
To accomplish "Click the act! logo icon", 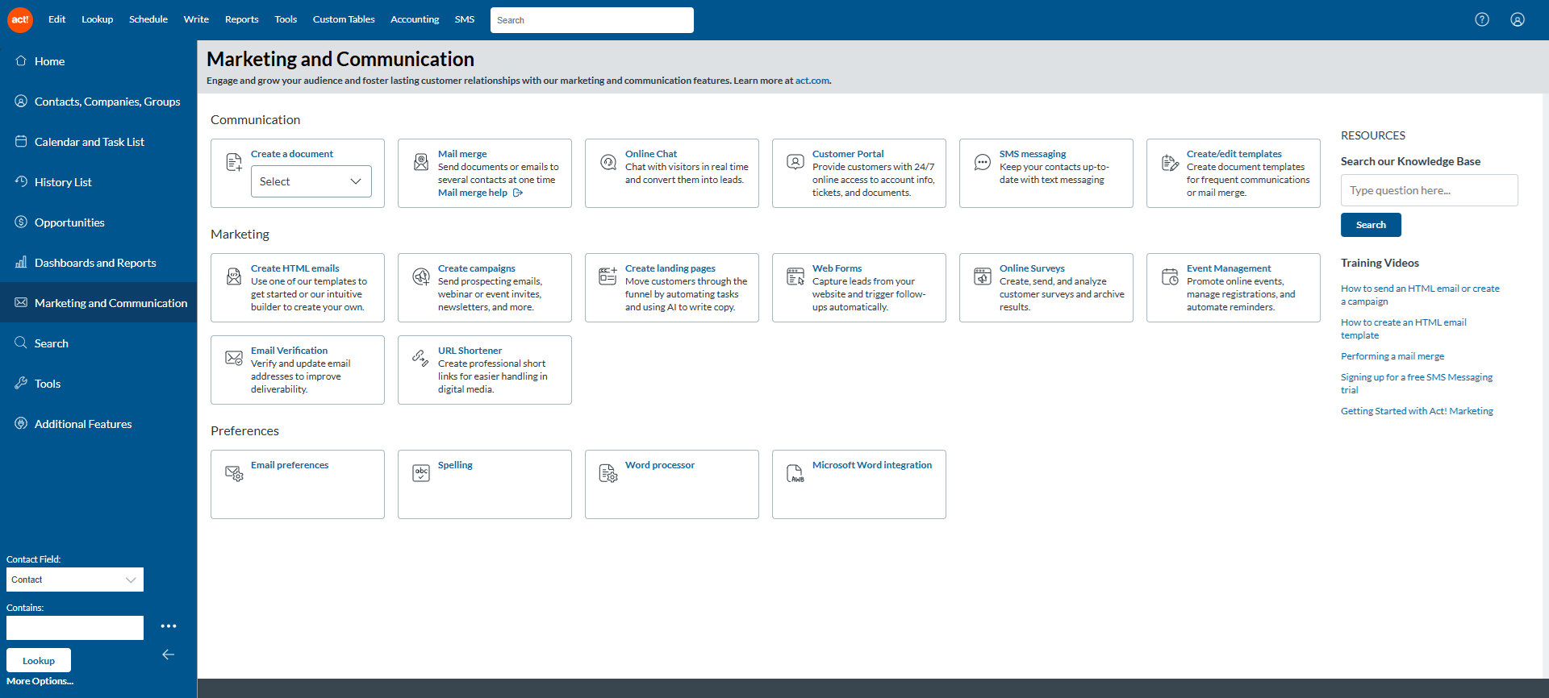I will point(20,19).
